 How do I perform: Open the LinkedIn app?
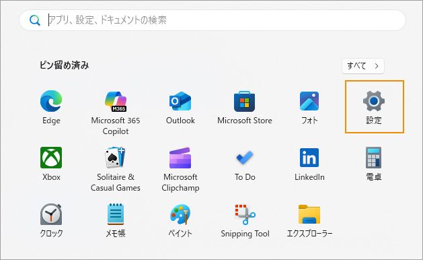(309, 164)
